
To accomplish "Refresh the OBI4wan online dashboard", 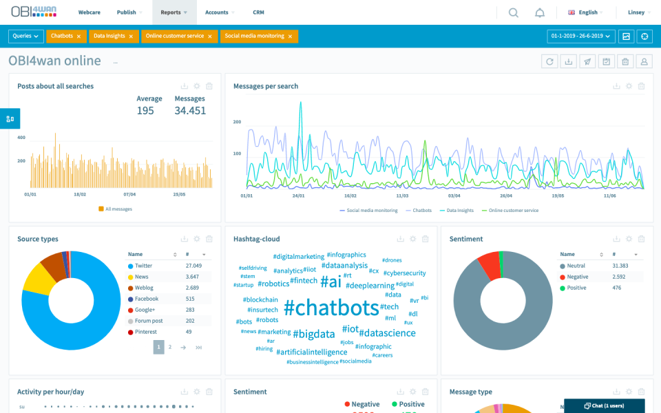I will click(x=549, y=61).
